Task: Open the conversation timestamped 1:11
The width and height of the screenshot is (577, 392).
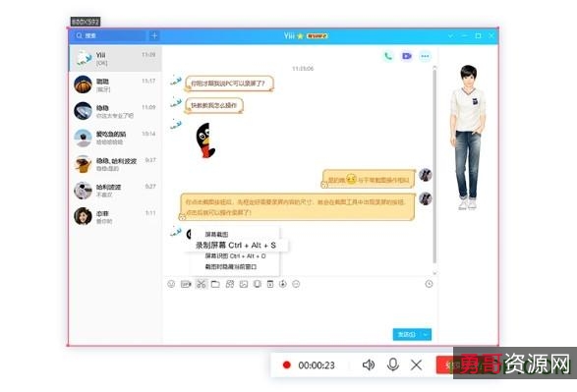Action: click(x=115, y=216)
